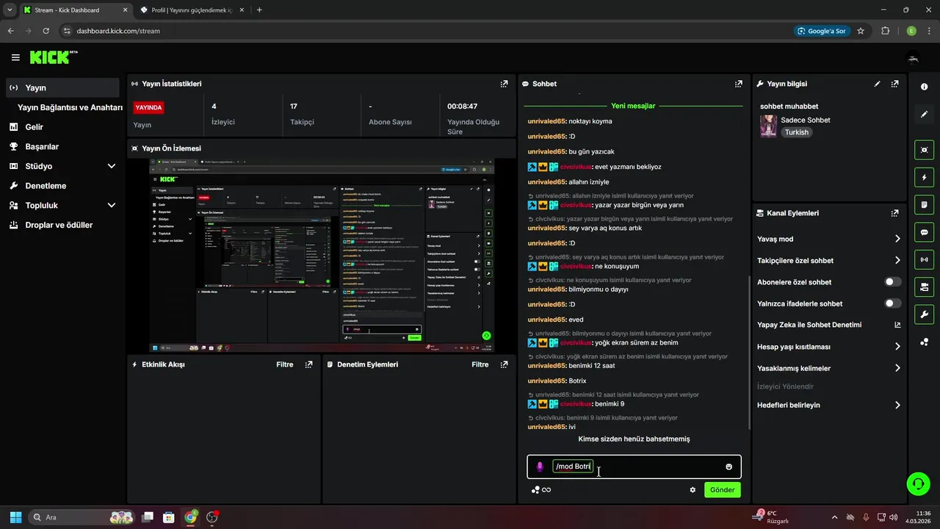Viewport: 940px width, 529px height.
Task: Click the green support headset button
Action: tap(918, 483)
